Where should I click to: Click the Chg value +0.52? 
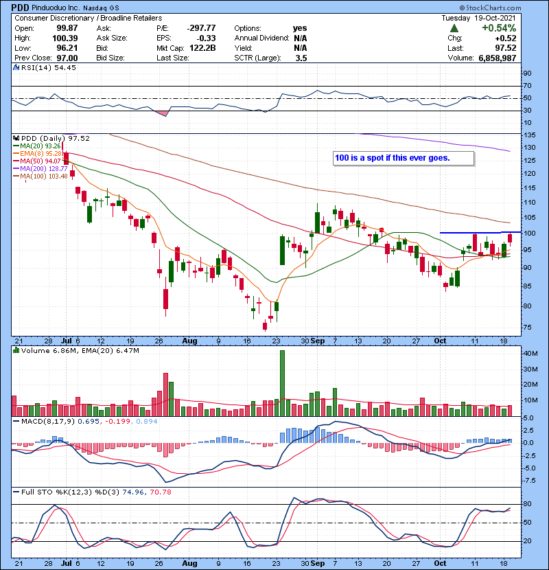[505, 38]
